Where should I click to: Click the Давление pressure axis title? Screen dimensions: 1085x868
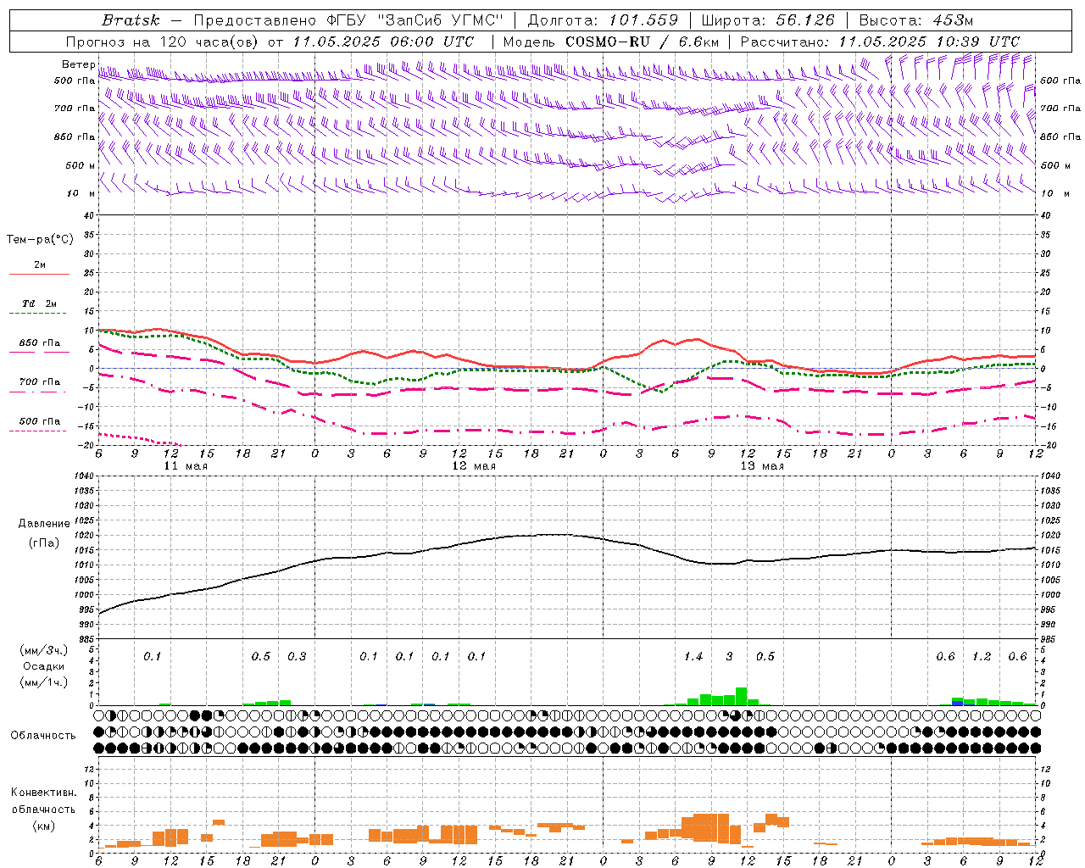point(46,524)
